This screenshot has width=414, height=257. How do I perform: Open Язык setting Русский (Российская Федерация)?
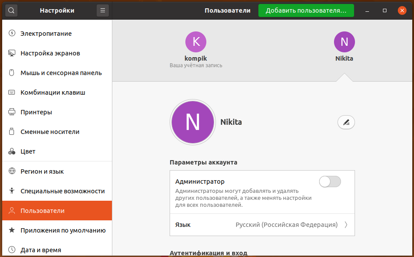[x=286, y=225]
